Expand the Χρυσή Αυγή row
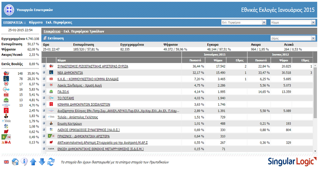 coord(44,85)
